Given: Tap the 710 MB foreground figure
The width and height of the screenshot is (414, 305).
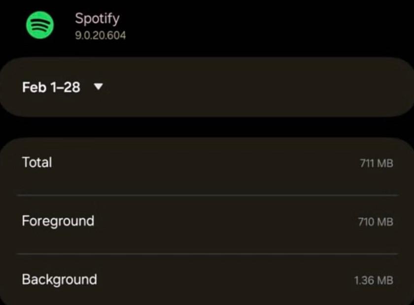Looking at the screenshot, I should pos(377,222).
